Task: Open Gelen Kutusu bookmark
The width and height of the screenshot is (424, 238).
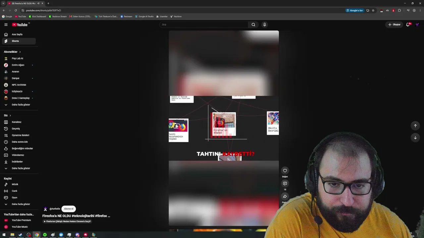Action: (x=80, y=17)
